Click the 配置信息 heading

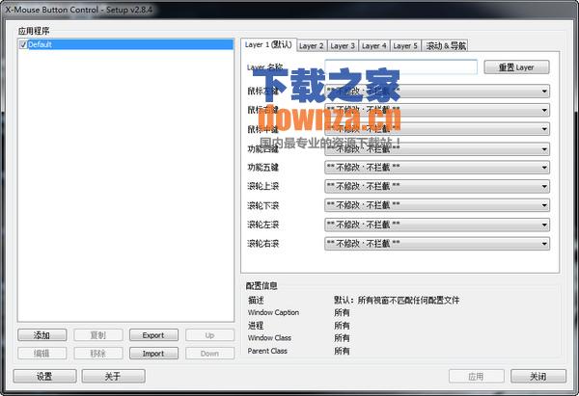coord(262,286)
